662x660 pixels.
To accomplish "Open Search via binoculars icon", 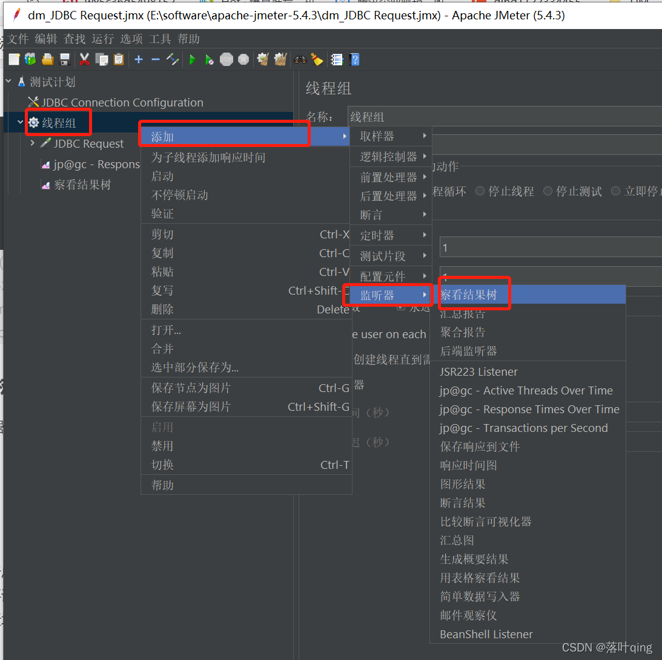I will pyautogui.click(x=300, y=59).
